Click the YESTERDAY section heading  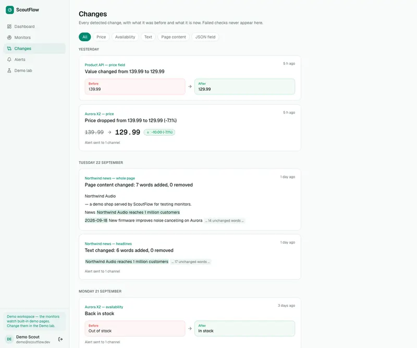89,49
